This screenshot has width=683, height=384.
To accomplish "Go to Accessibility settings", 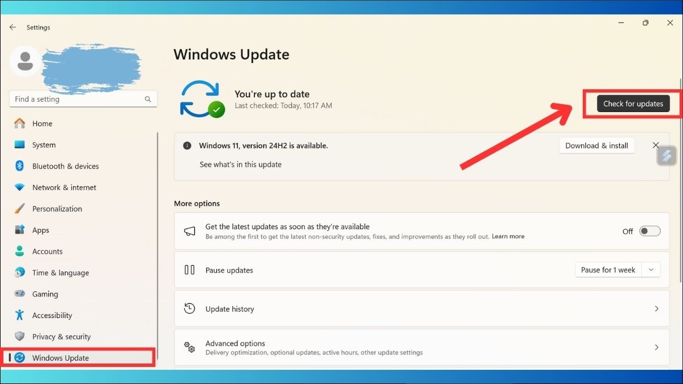I will [x=52, y=315].
